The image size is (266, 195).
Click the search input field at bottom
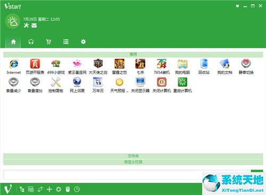point(127,175)
